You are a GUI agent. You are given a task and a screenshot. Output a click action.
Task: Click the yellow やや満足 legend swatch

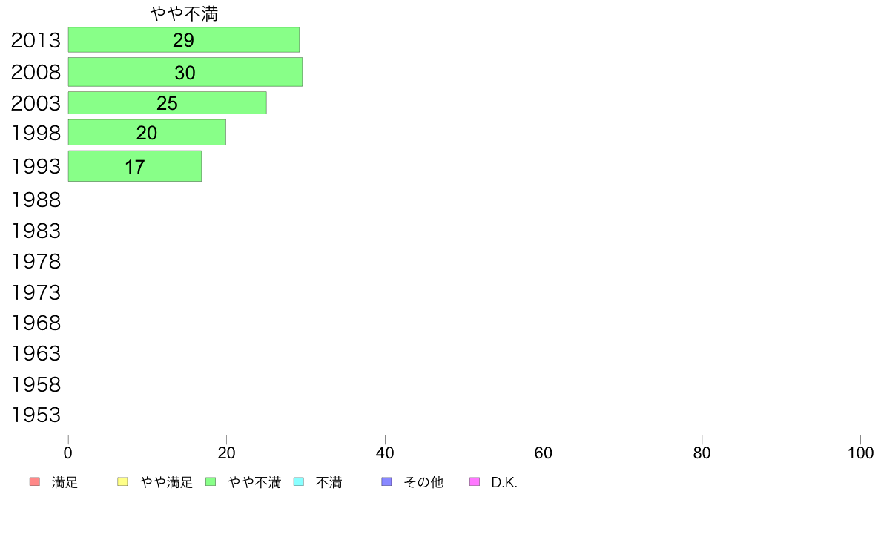[122, 482]
